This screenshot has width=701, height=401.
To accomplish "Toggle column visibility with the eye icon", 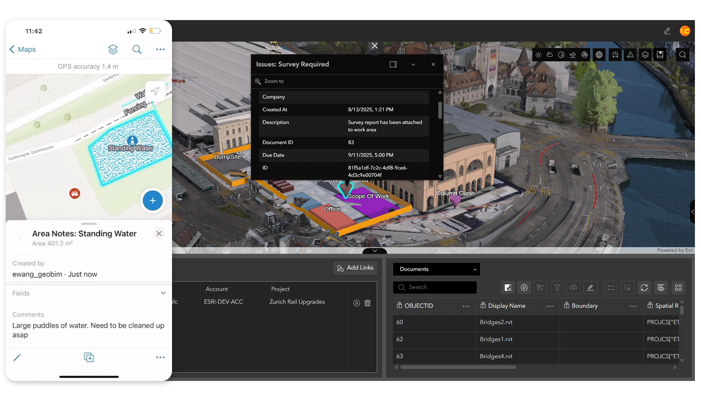I will [x=661, y=288].
